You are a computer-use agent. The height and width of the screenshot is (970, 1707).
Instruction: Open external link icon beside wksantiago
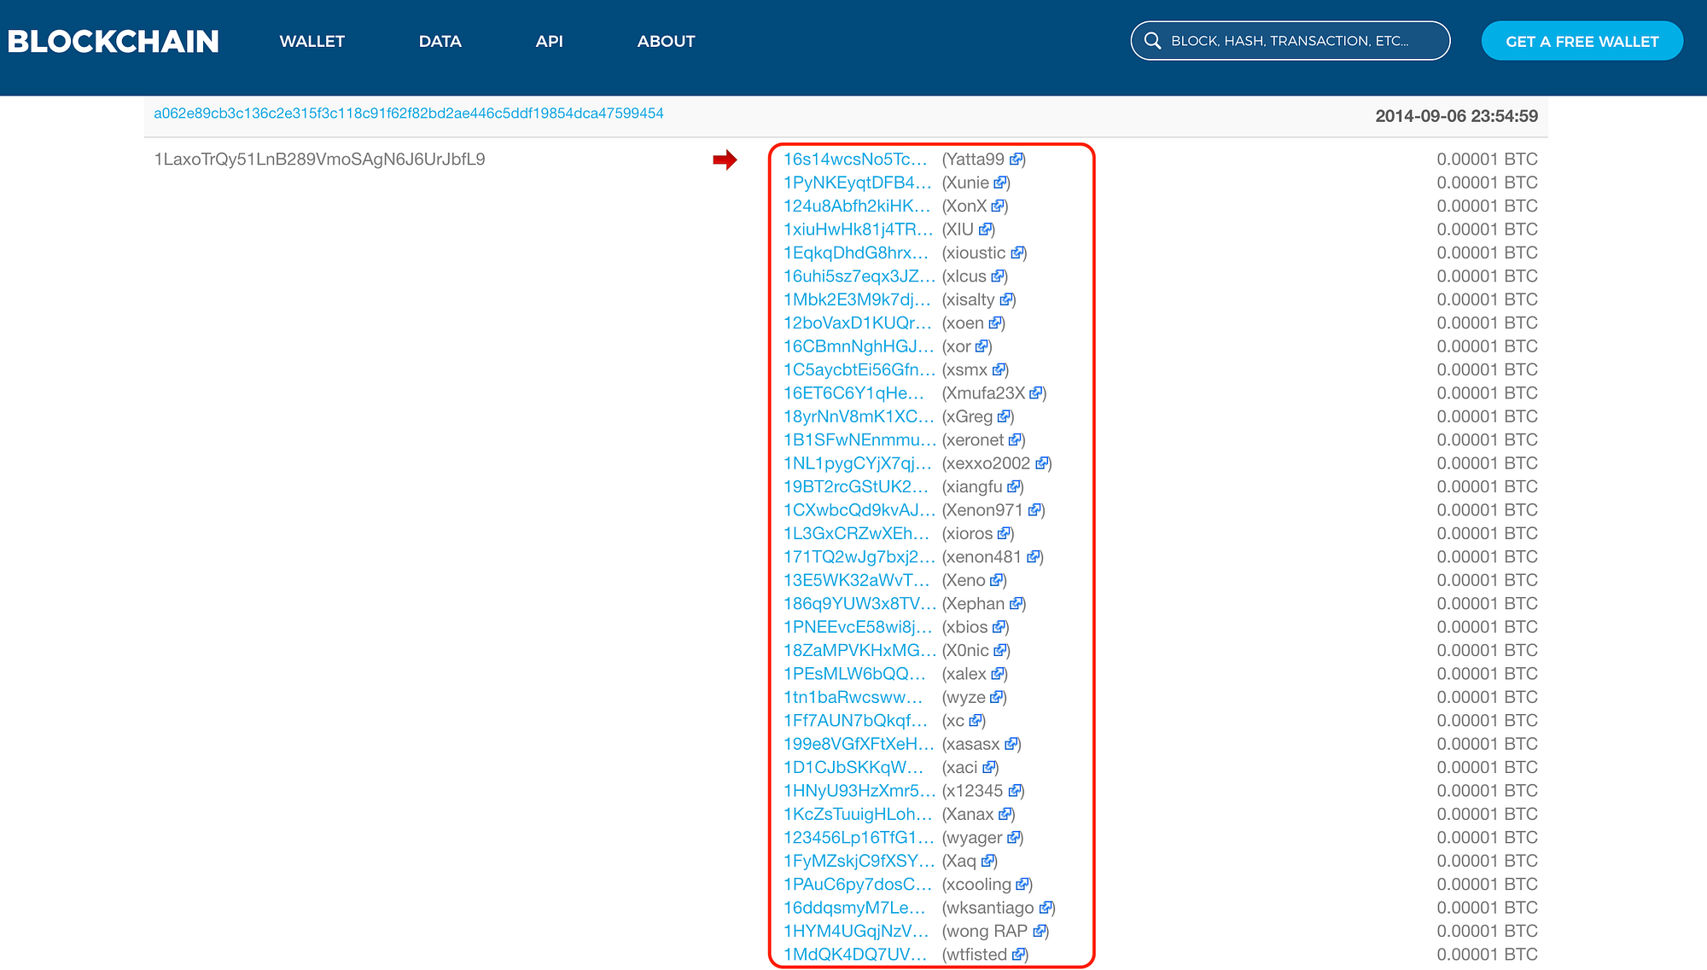1046,908
